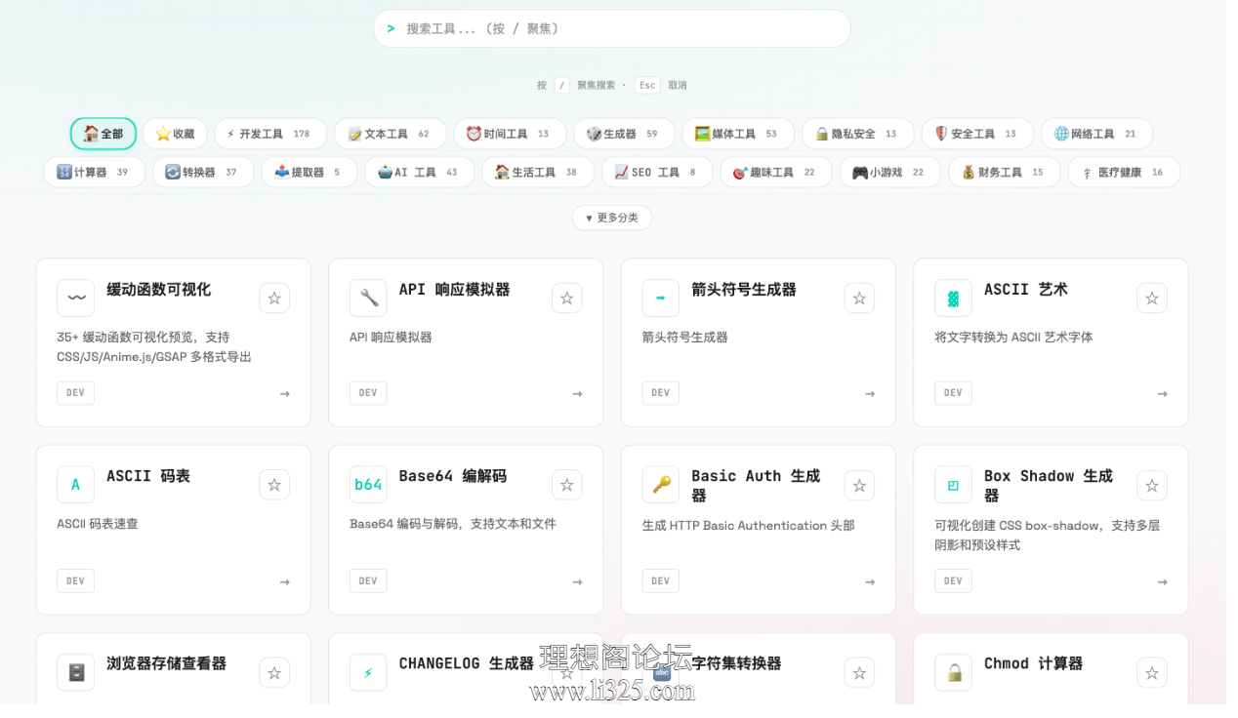Viewport: 1238px width, 718px height.
Task: Filter by 时间工具 category
Action: click(x=510, y=134)
